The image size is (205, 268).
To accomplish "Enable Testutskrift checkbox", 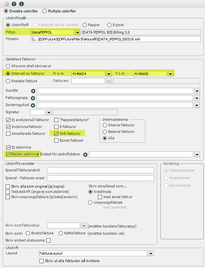I will click(8, 192).
